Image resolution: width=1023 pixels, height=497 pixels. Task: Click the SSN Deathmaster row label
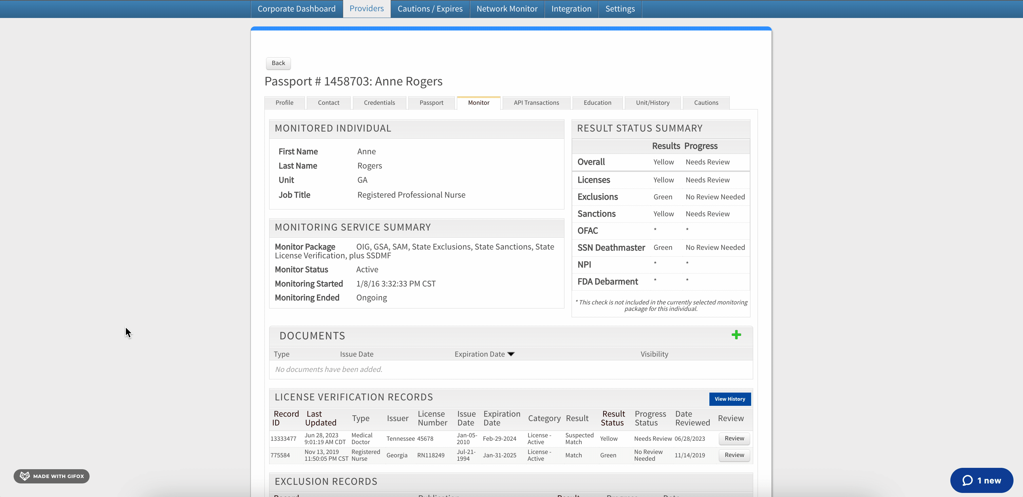pyautogui.click(x=611, y=247)
